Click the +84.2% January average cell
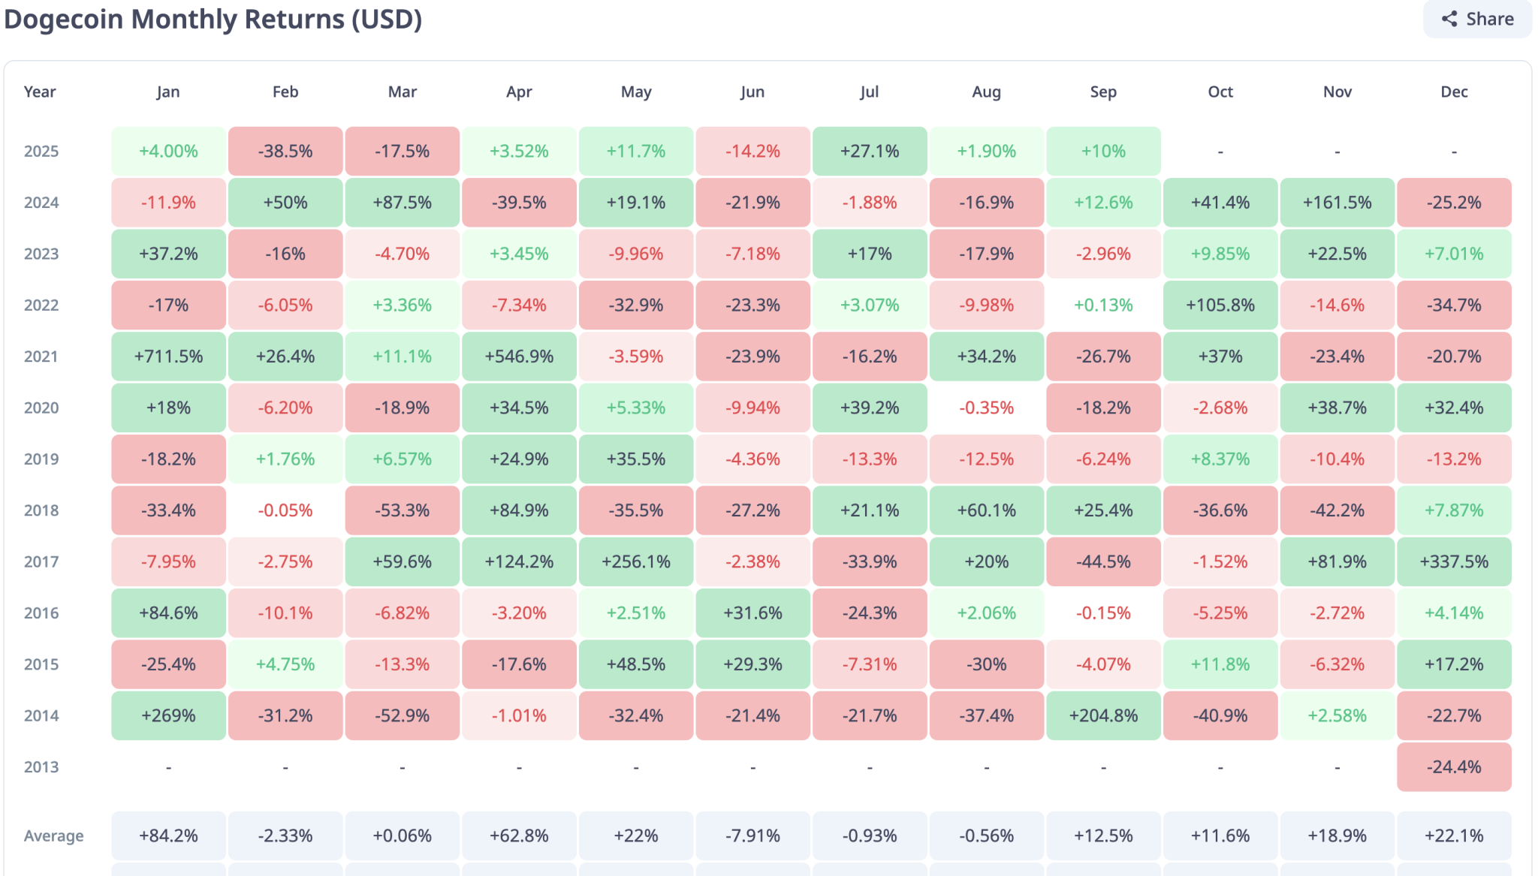The width and height of the screenshot is (1538, 876). point(167,835)
